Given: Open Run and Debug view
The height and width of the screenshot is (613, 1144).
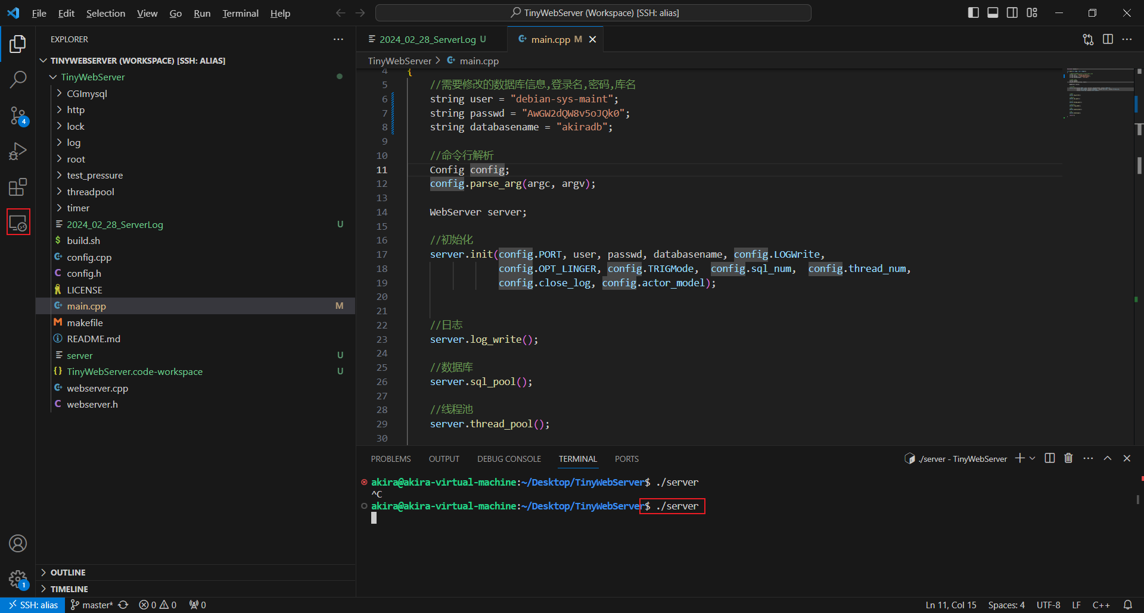Looking at the screenshot, I should pyautogui.click(x=18, y=152).
